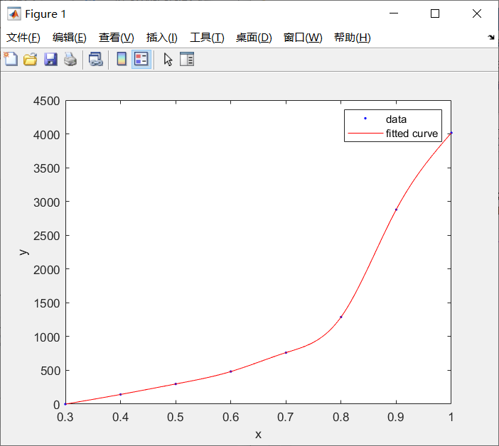Image resolution: width=499 pixels, height=446 pixels.
Task: Click the New Figure toolbar icon
Action: click(x=11, y=59)
